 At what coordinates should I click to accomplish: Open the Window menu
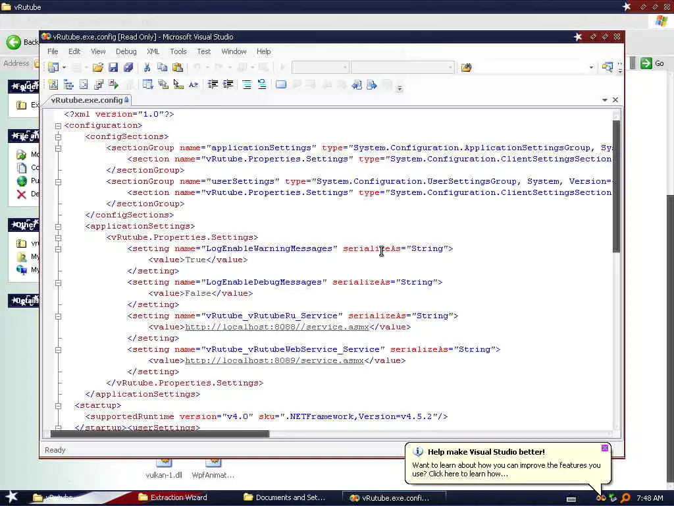coord(234,51)
